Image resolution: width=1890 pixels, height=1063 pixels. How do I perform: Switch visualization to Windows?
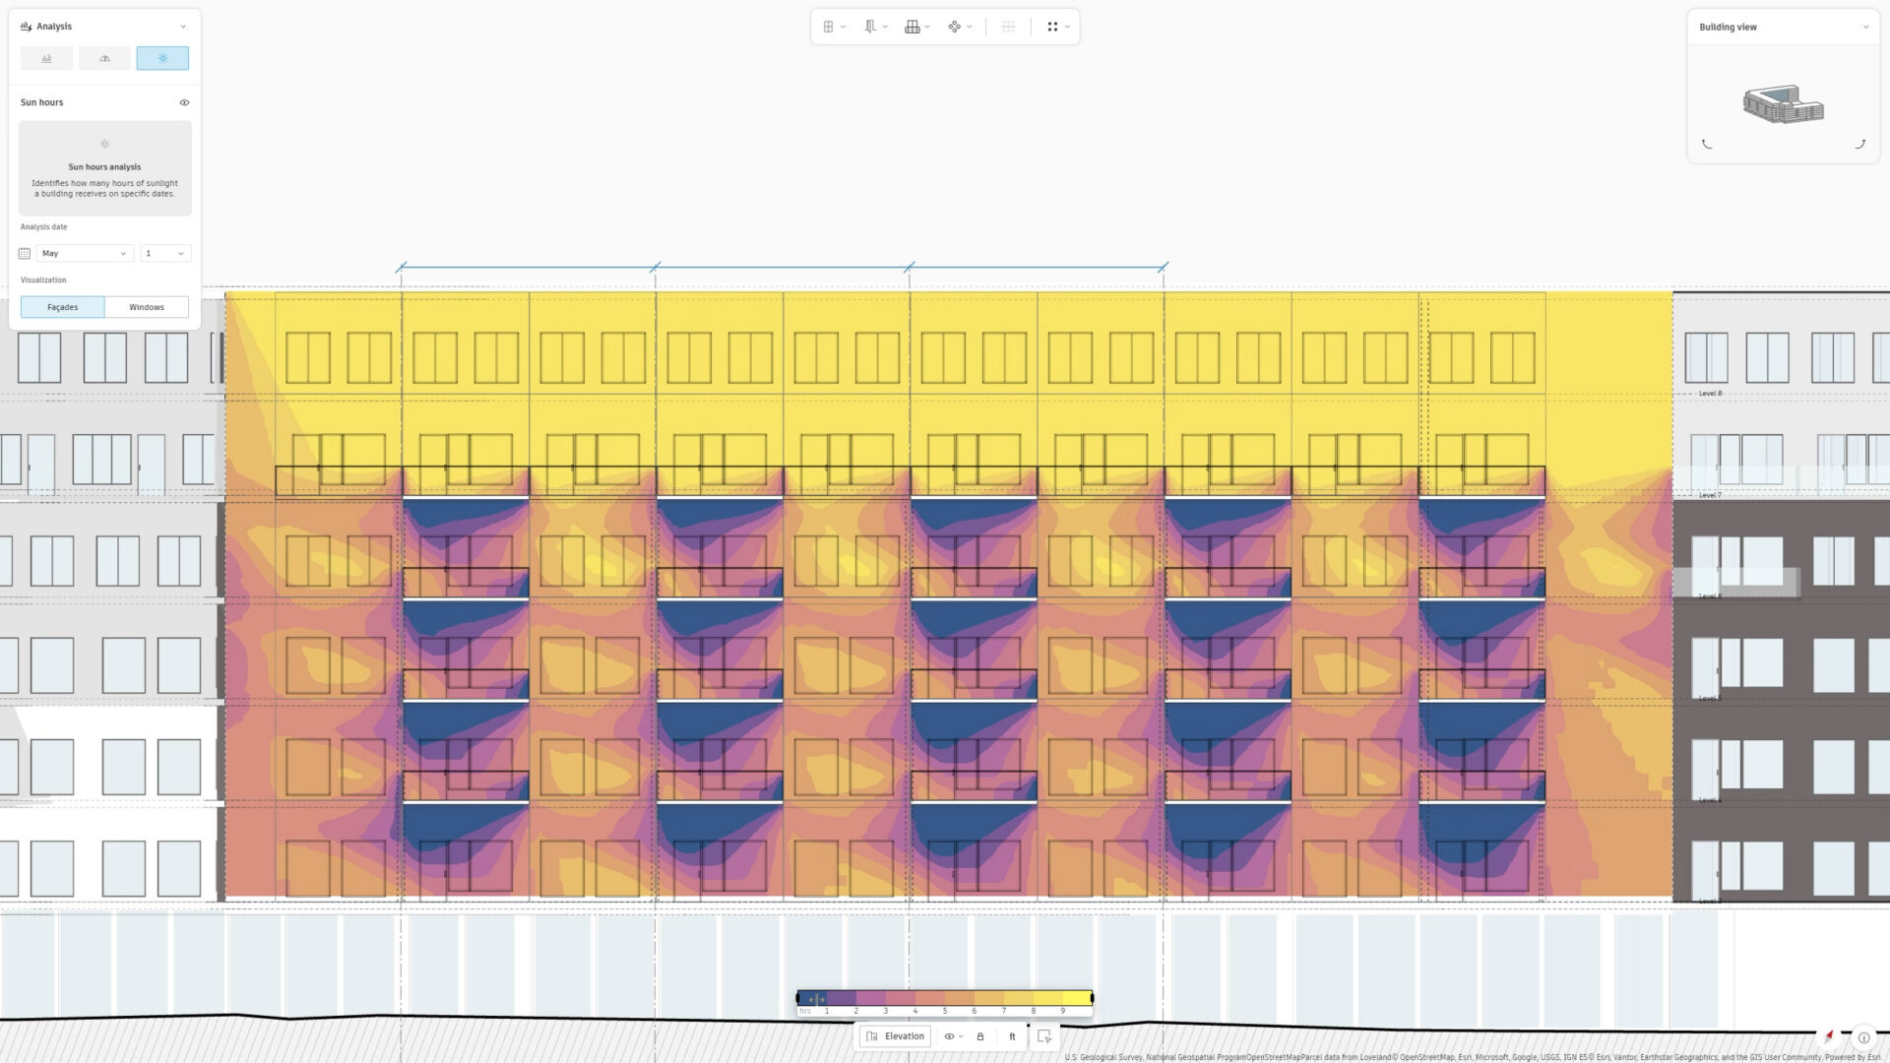(x=146, y=306)
